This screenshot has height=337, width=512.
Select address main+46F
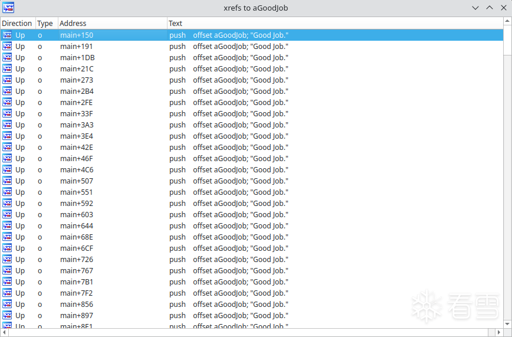(77, 158)
